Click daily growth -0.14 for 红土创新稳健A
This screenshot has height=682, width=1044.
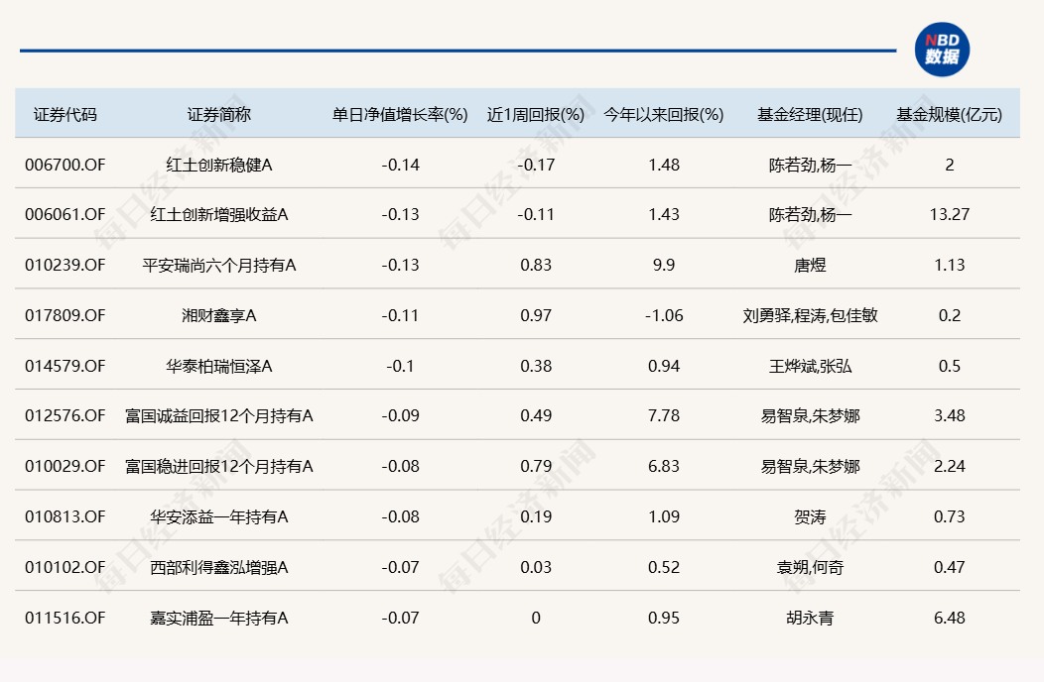400,165
